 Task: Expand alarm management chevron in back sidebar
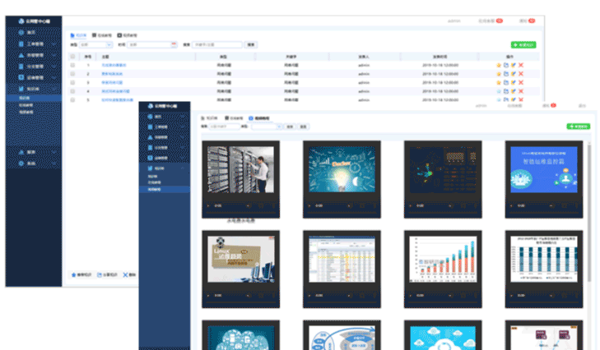click(x=54, y=55)
